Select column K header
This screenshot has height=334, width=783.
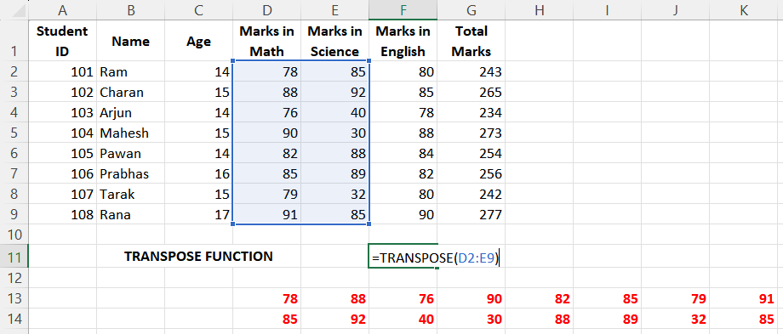[x=744, y=10]
